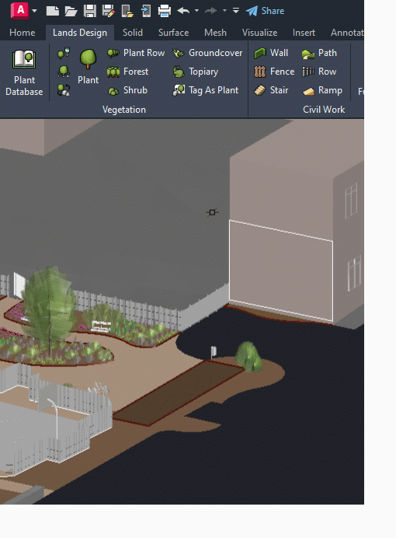Insert a Row of elements
The height and width of the screenshot is (538, 396).
tap(319, 72)
